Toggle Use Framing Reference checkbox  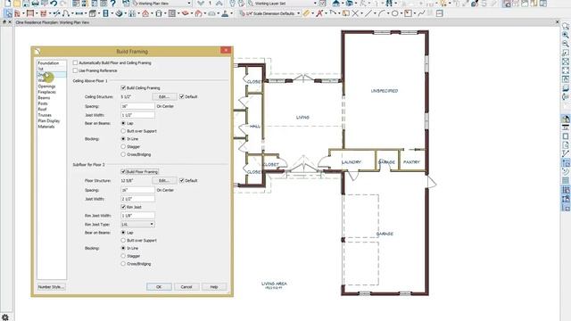(x=75, y=70)
